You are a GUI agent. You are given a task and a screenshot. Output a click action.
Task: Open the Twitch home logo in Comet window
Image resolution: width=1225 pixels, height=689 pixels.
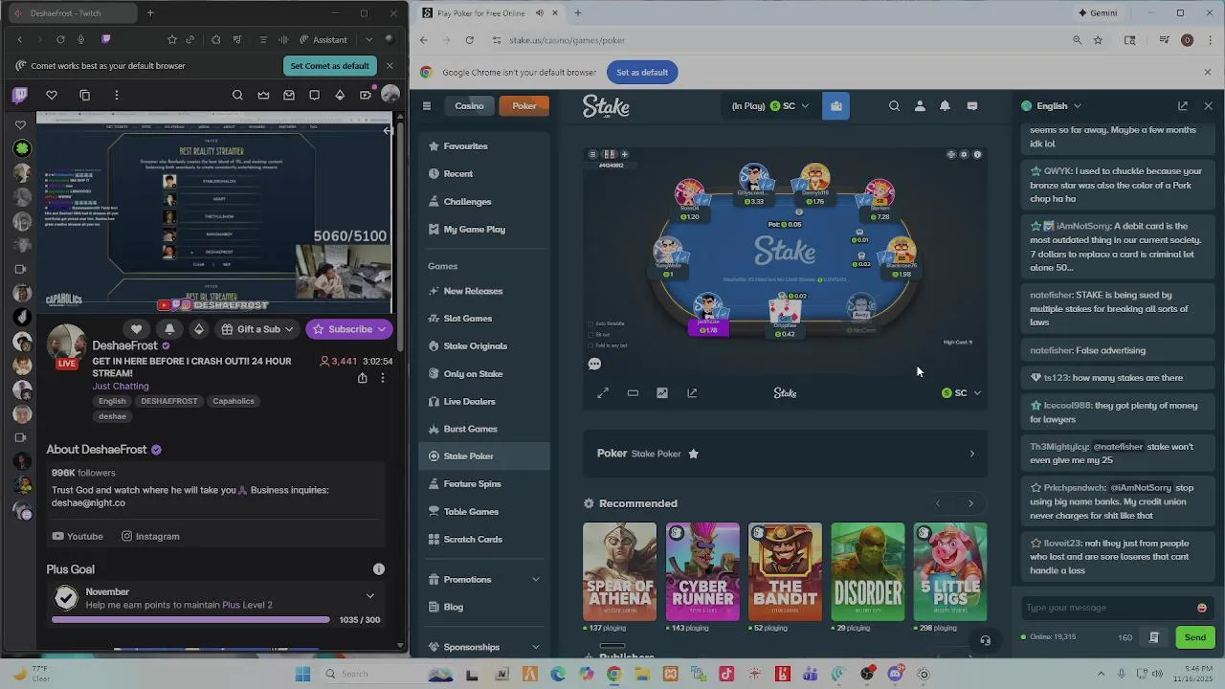tap(20, 95)
